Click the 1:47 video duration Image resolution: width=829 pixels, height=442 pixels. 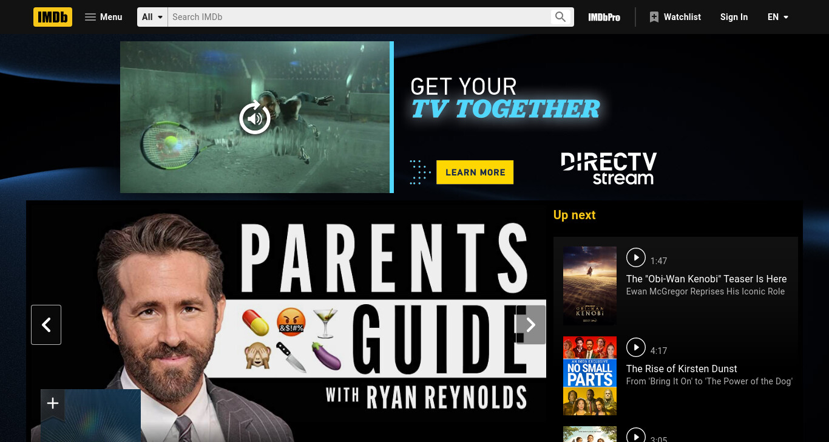[x=658, y=261]
